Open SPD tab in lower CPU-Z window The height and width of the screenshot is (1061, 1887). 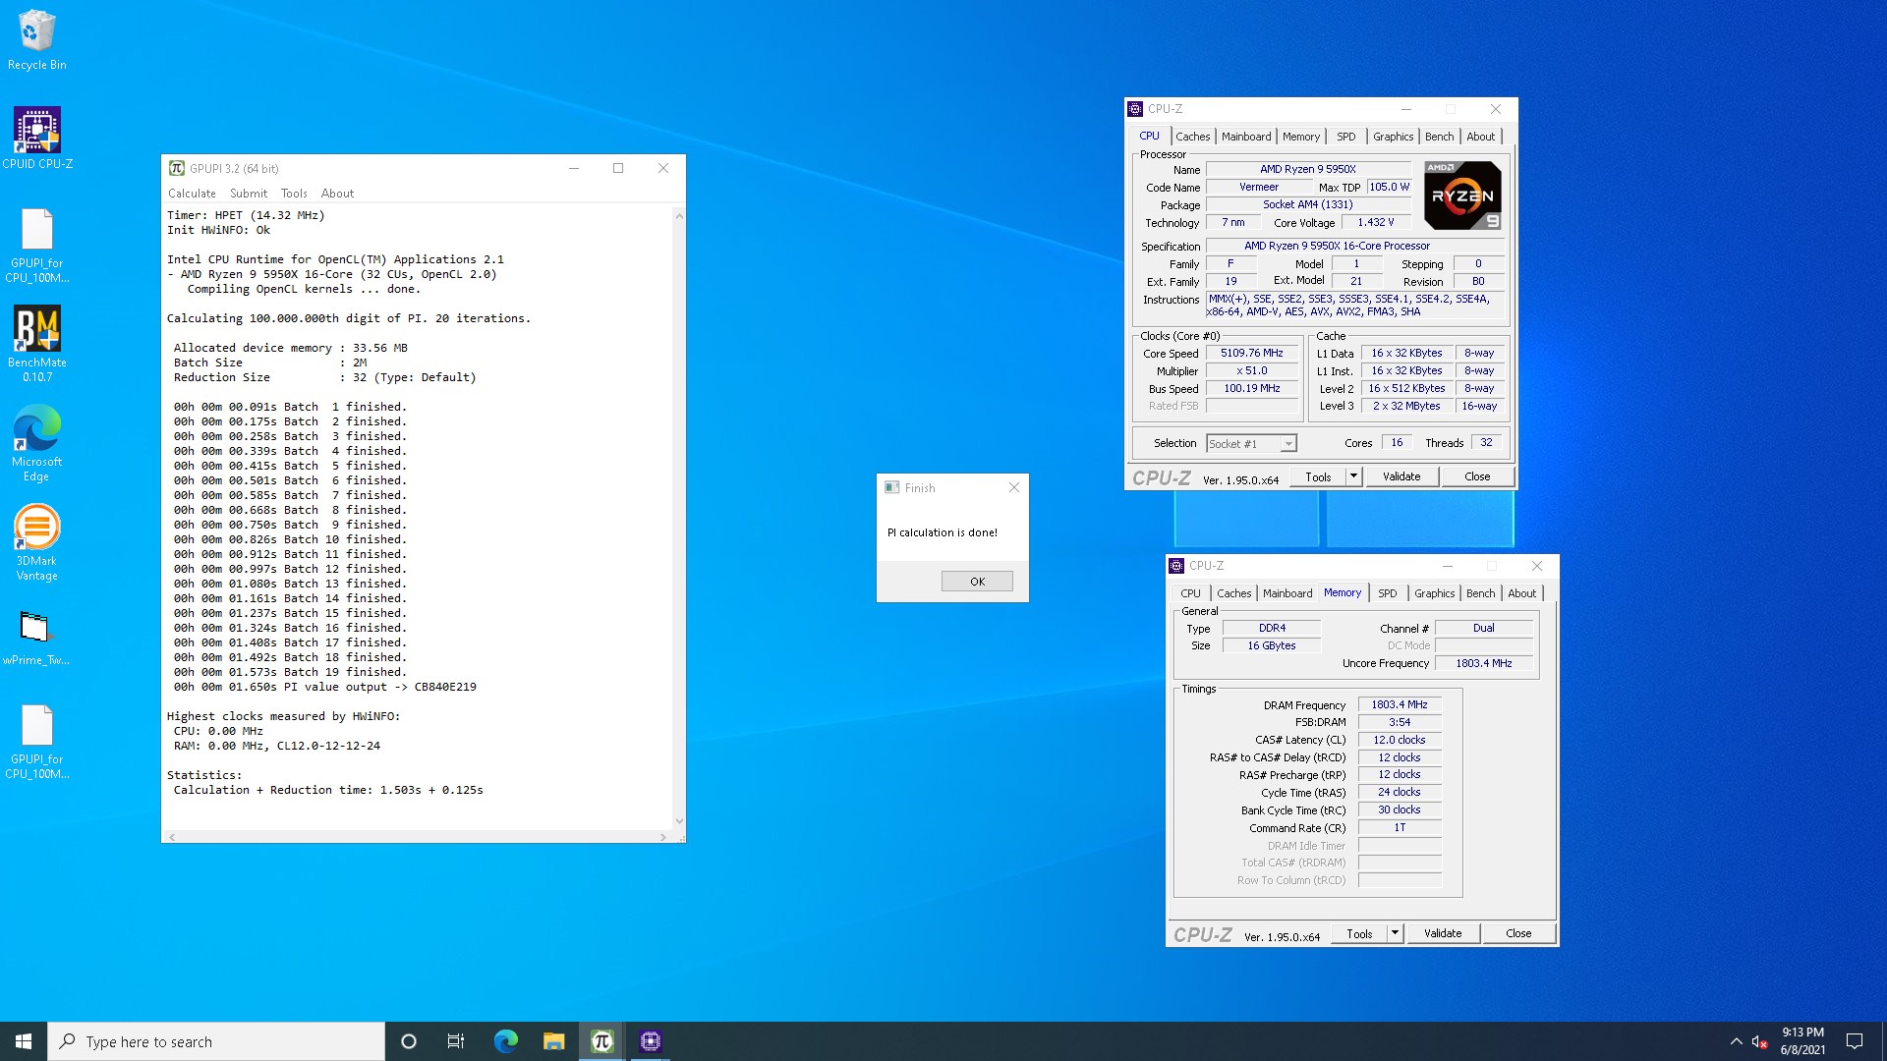(x=1387, y=593)
